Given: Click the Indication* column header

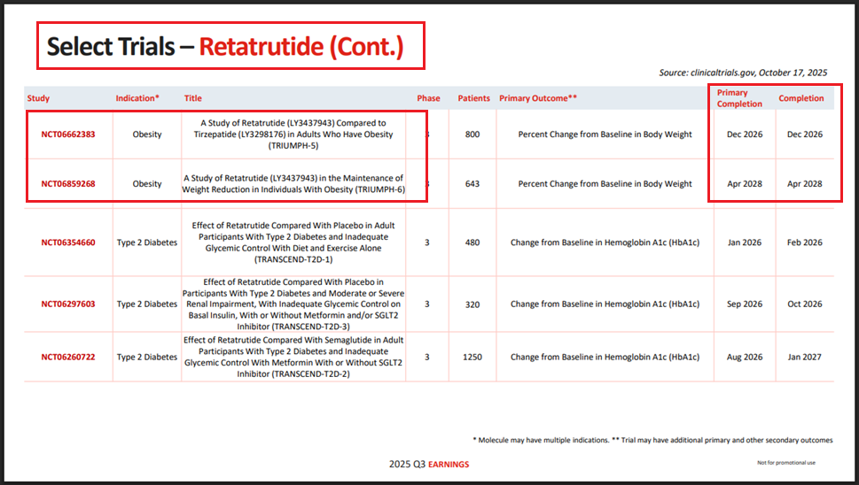Looking at the screenshot, I should 137,98.
